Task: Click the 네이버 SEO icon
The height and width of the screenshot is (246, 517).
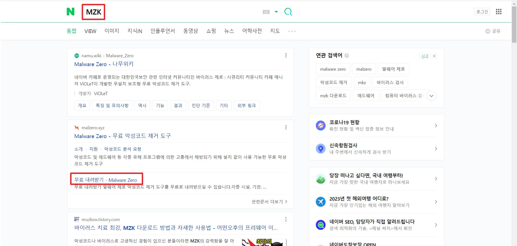Action: (321, 225)
